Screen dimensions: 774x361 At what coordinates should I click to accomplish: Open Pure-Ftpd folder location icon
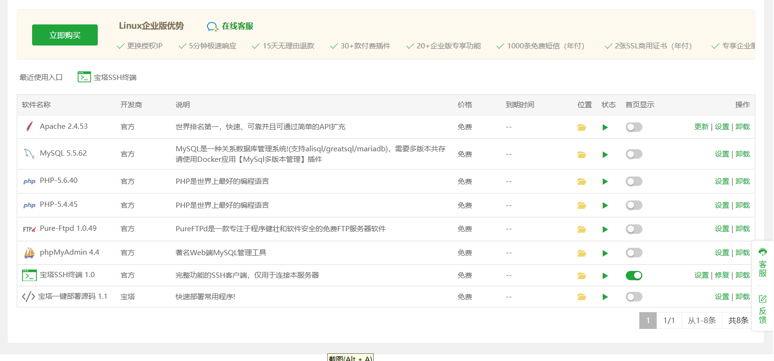(x=582, y=229)
